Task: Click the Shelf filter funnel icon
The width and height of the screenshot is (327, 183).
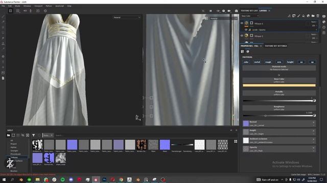Action: [x=33, y=135]
